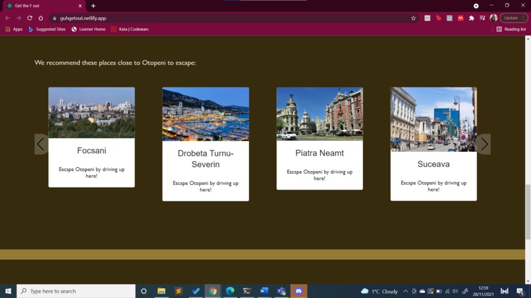This screenshot has width=531, height=298.
Task: Click the Focsani card title
Action: tap(92, 151)
